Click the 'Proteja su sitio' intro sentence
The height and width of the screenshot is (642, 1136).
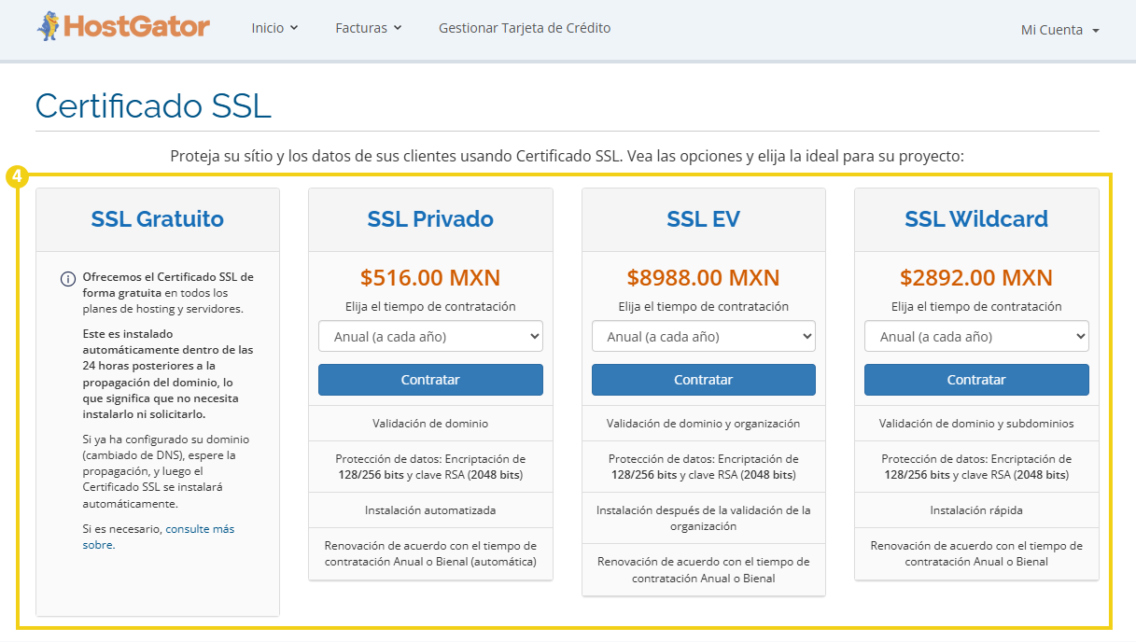[x=567, y=156]
